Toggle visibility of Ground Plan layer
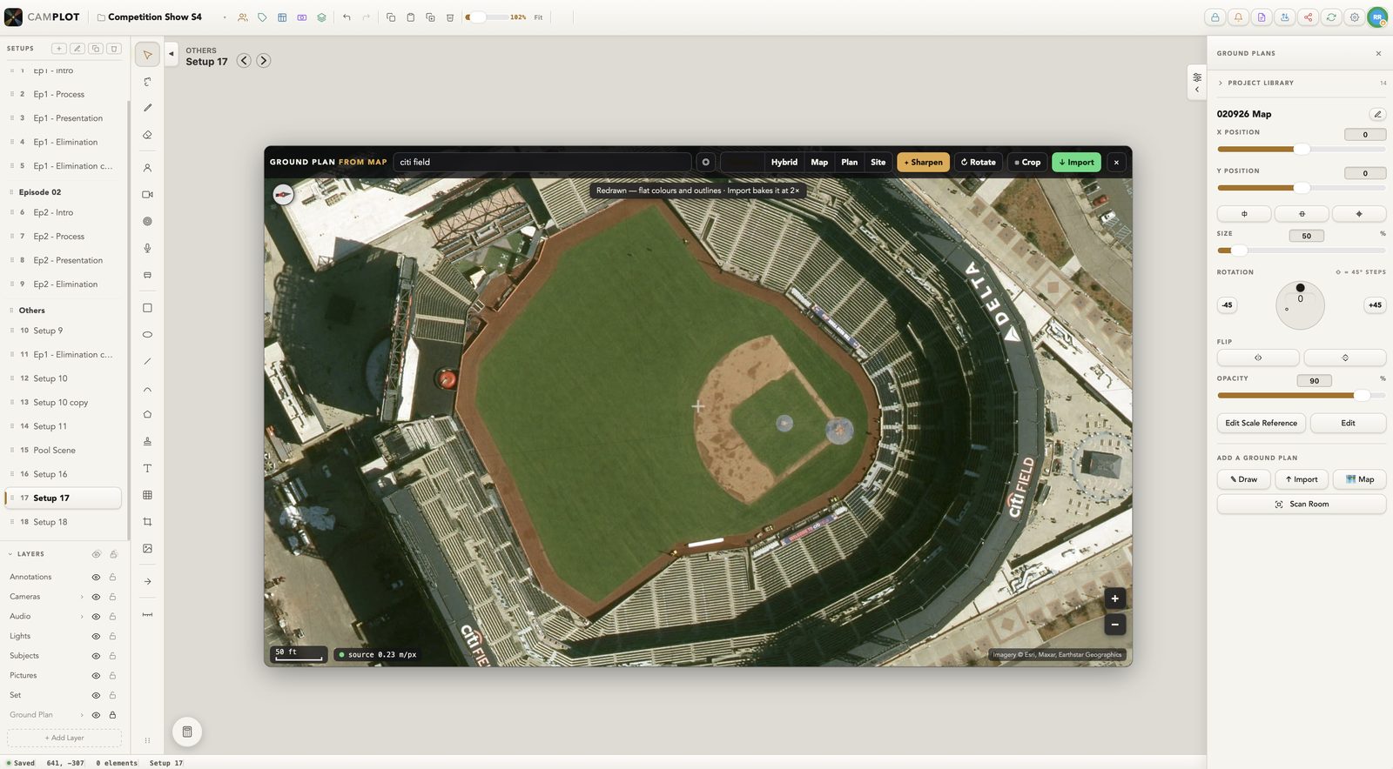This screenshot has height=769, width=1393. tap(96, 715)
